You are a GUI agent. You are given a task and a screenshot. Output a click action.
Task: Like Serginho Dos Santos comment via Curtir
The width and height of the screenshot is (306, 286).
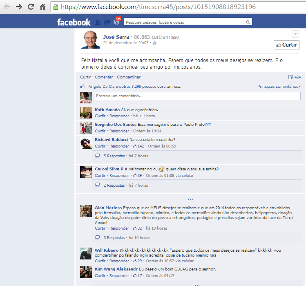[x=100, y=131]
